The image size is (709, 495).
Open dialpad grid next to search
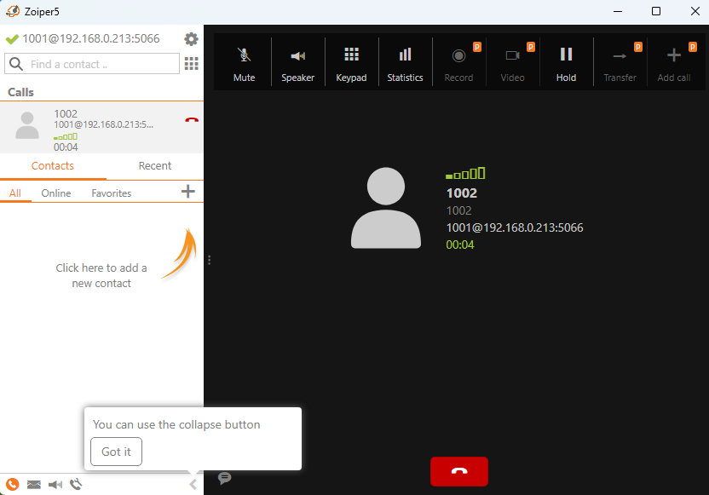[x=192, y=64]
